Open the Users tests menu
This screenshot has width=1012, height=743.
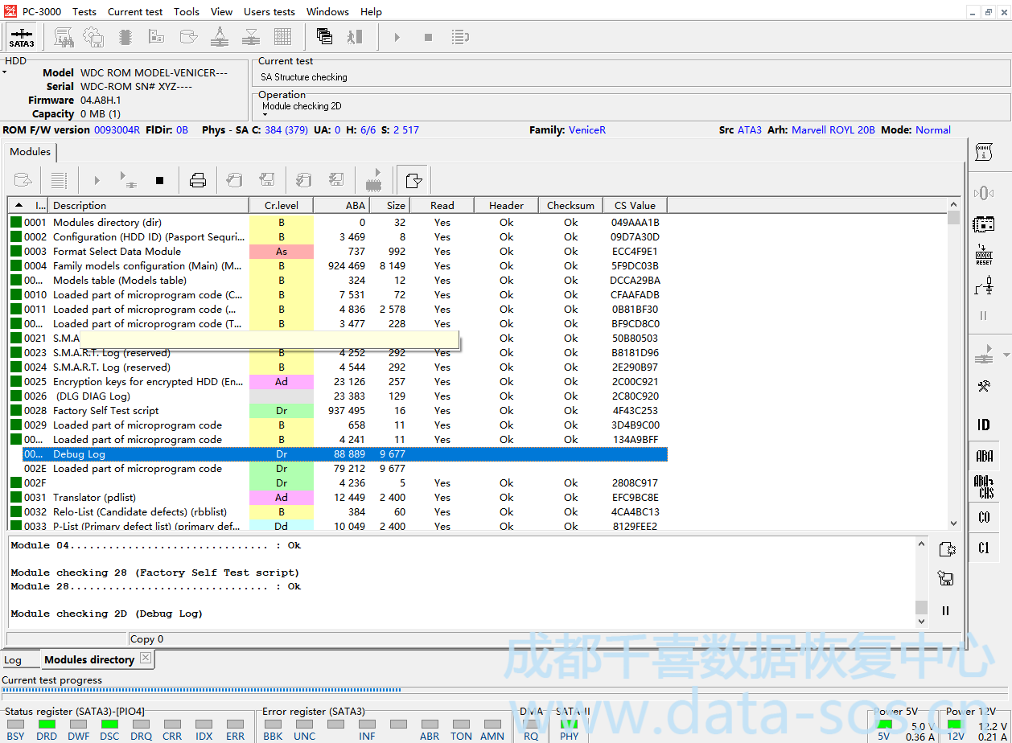pyautogui.click(x=269, y=12)
